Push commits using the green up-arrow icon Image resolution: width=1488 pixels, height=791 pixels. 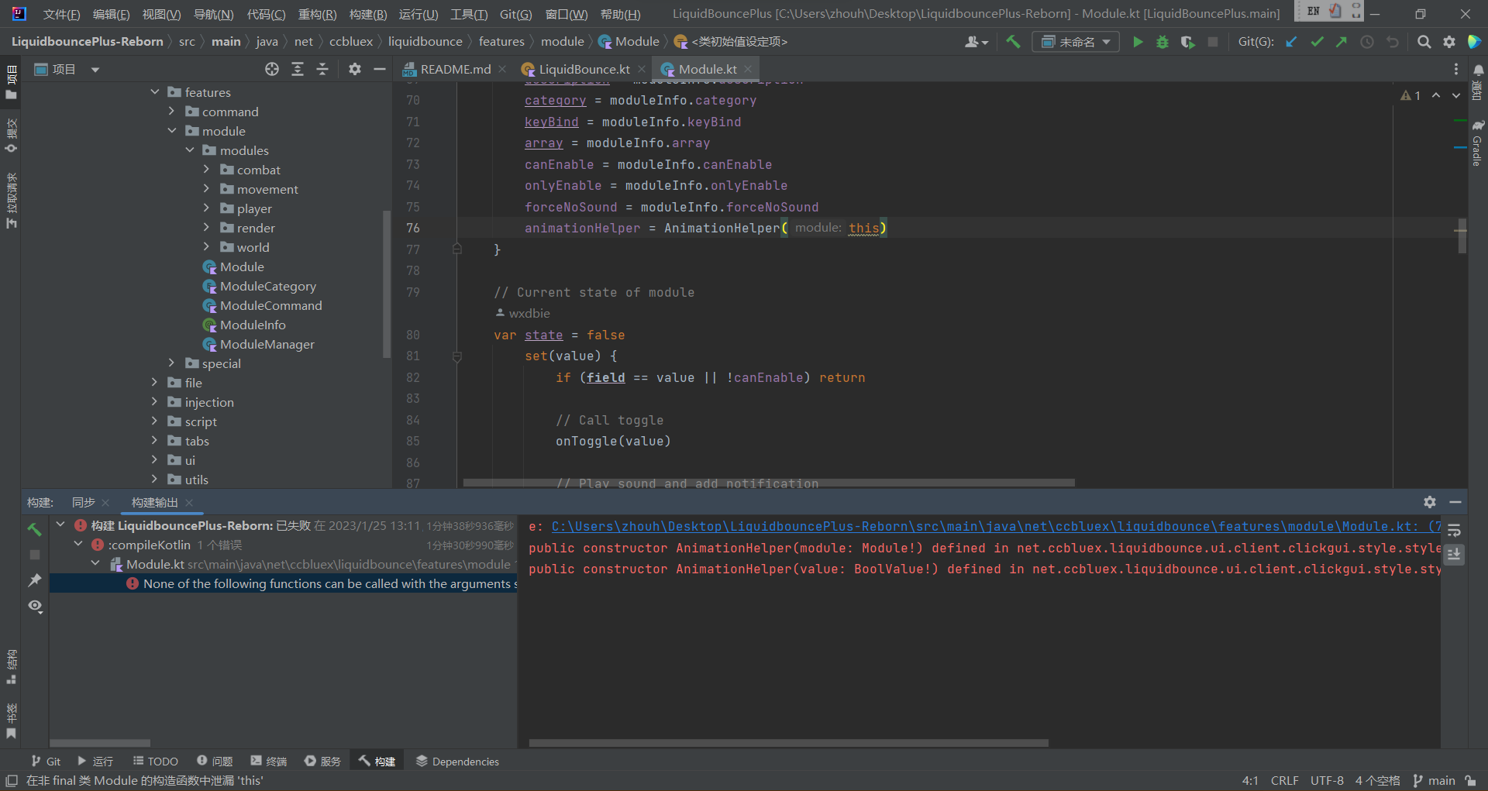click(x=1342, y=42)
